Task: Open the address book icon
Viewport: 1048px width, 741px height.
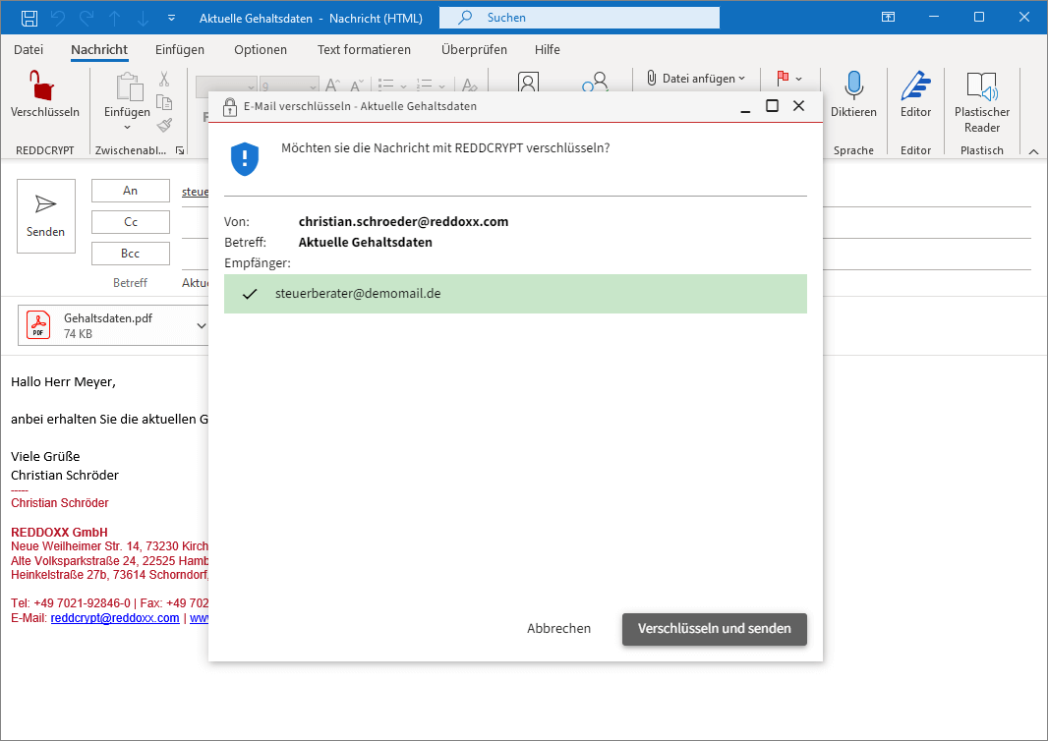Action: pos(528,83)
